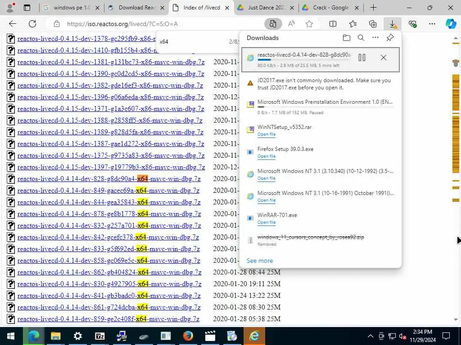461x345 pixels.
Task: Switch to the Just Dance 202 tab
Action: coord(266,8)
